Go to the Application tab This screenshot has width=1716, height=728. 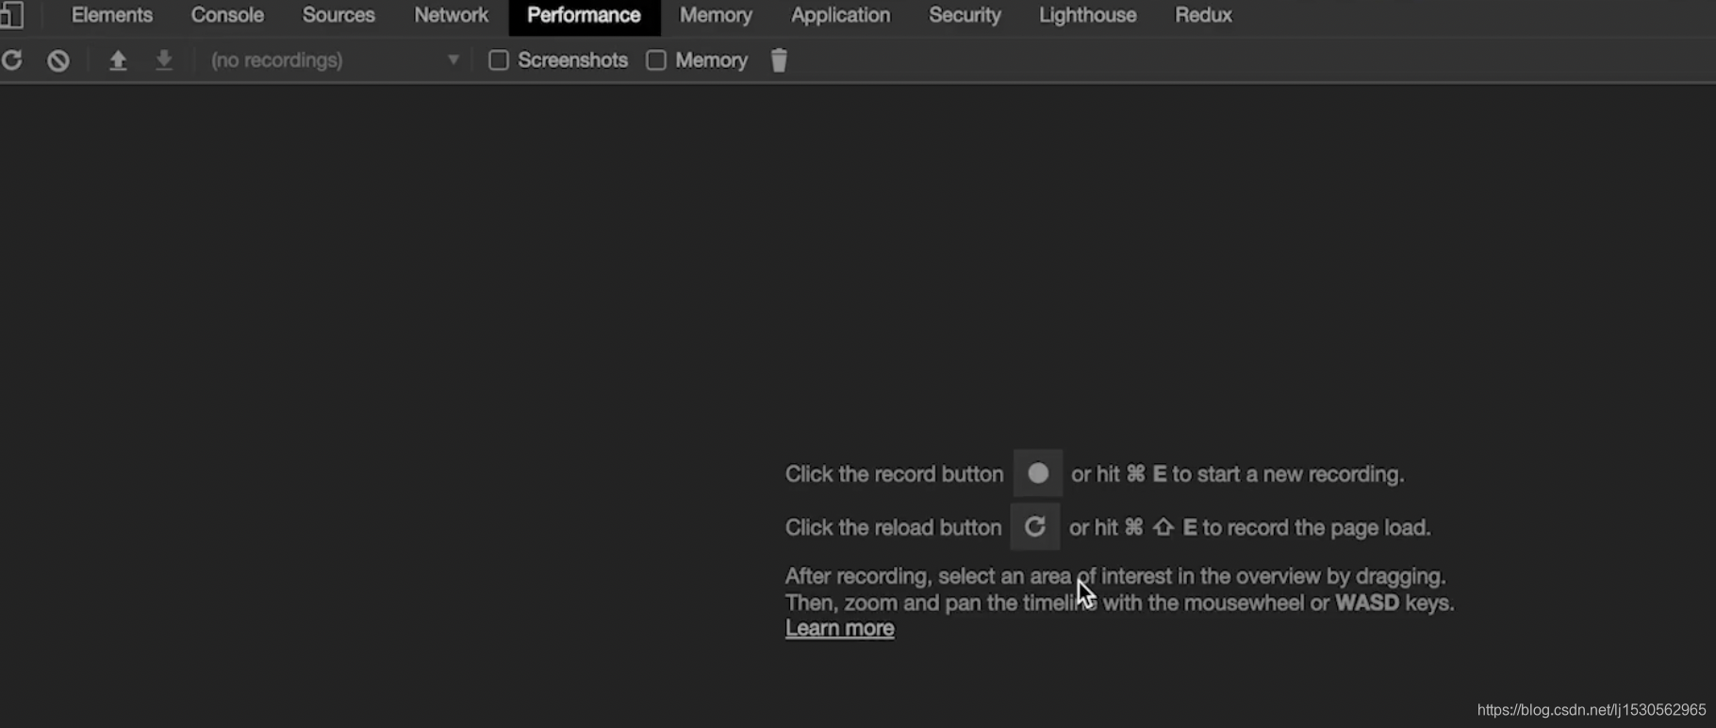840,15
